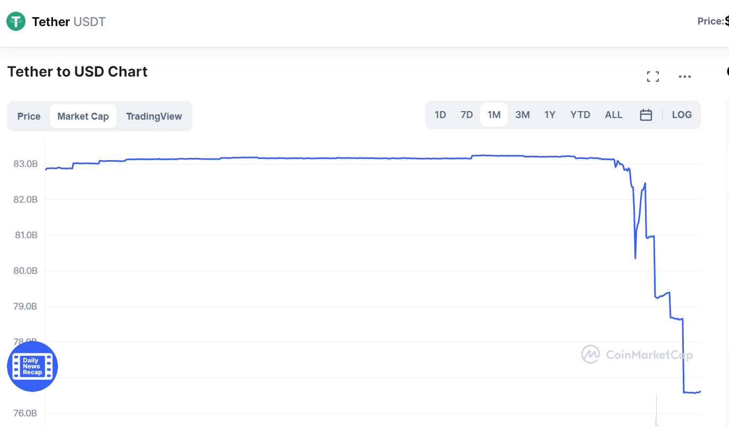Set chart range to 7D
Image resolution: width=729 pixels, height=427 pixels.
point(466,115)
